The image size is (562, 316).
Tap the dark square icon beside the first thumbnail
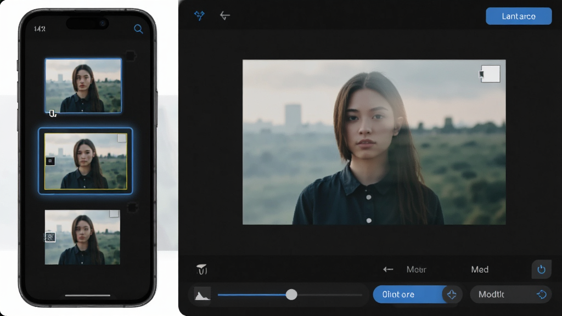[131, 56]
